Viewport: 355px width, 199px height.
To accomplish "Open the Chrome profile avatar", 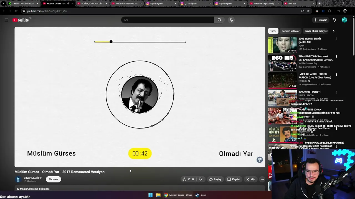I will tap(345, 11).
